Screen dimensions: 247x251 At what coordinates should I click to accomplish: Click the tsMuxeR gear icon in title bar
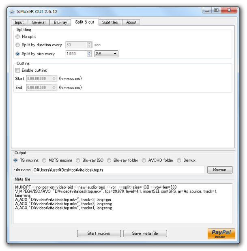12,12
